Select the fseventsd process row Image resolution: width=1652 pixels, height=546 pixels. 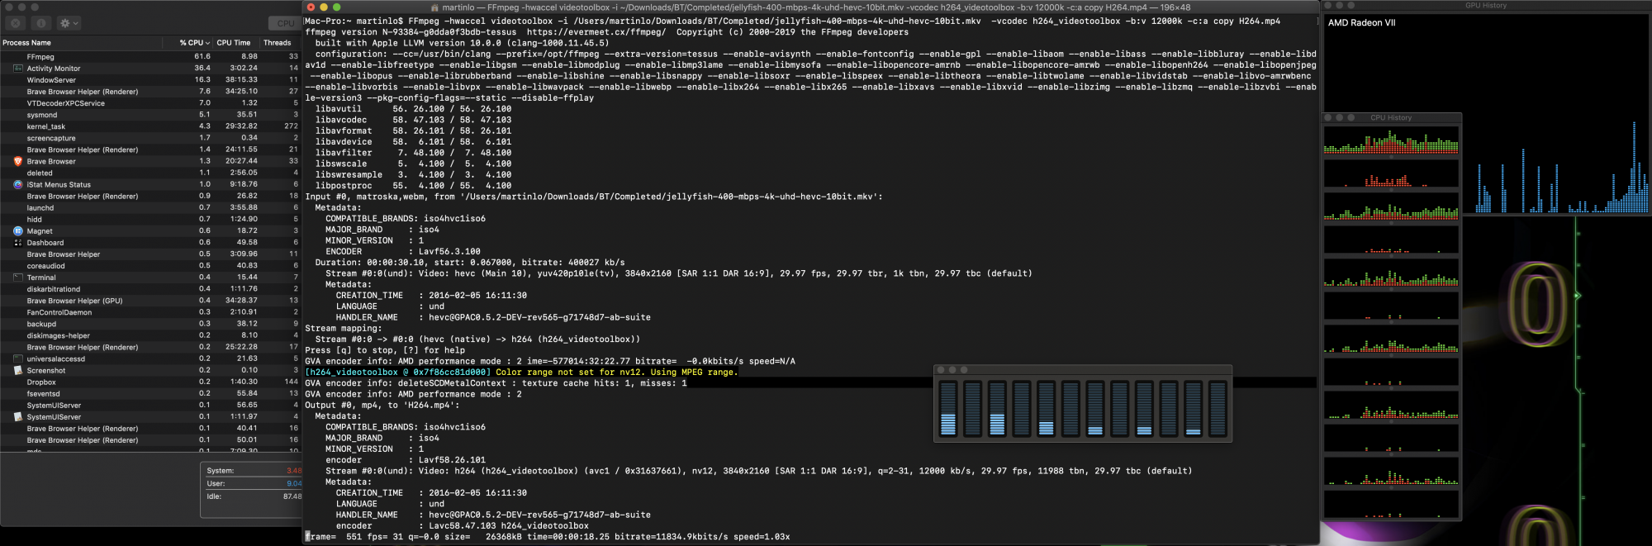click(x=150, y=393)
